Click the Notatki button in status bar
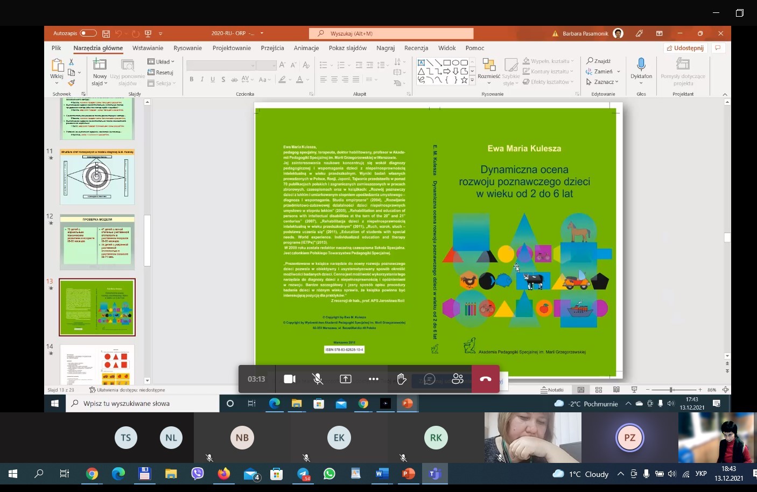The width and height of the screenshot is (757, 492). point(552,390)
